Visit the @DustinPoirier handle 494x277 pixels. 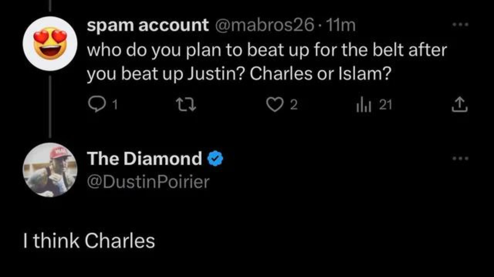pyautogui.click(x=148, y=181)
